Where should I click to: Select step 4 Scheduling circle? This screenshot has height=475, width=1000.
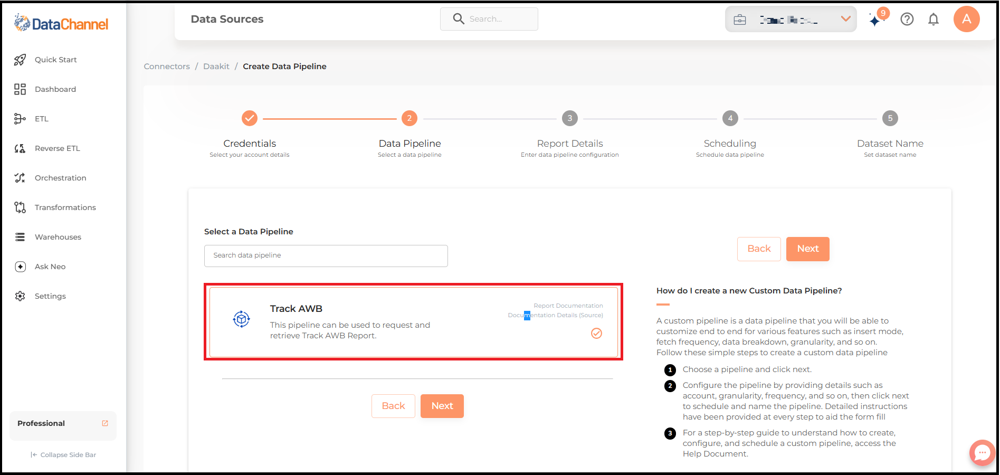[730, 118]
